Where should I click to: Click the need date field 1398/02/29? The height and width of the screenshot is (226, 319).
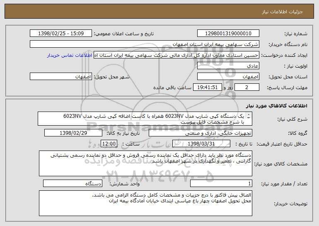73,133
